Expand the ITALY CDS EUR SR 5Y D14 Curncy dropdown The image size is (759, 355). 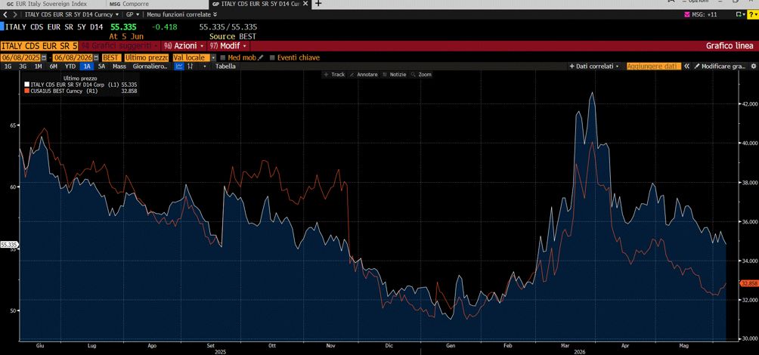pos(72,14)
